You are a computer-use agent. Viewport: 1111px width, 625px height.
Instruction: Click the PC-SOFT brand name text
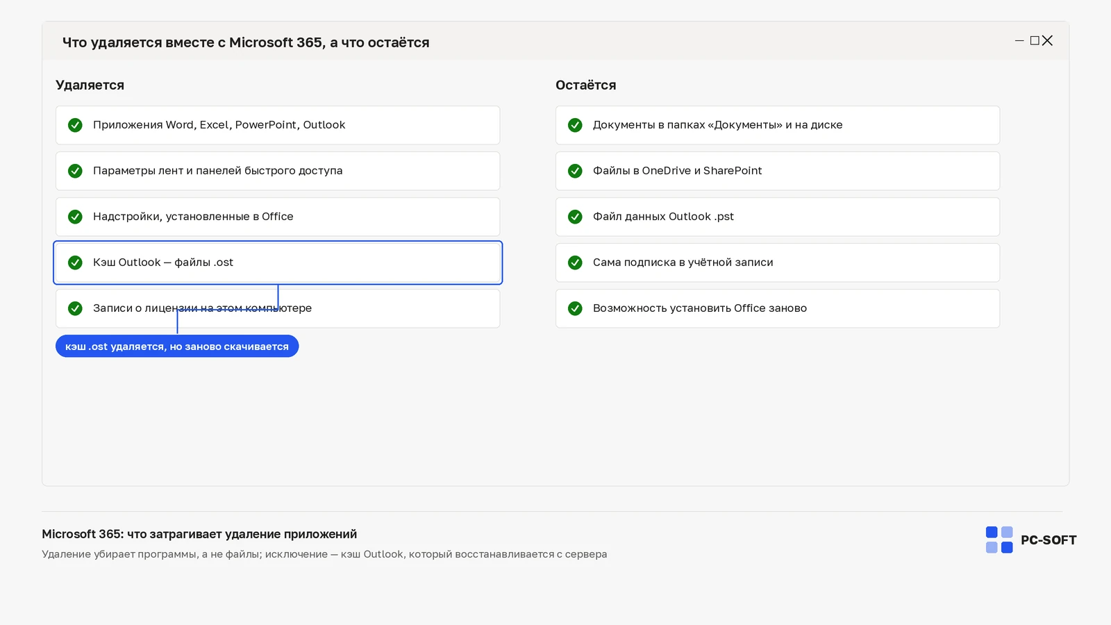click(1049, 540)
